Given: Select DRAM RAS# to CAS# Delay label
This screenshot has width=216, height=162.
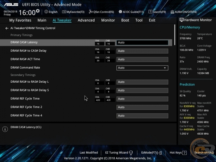Looking at the screenshot, I should 28,51.
